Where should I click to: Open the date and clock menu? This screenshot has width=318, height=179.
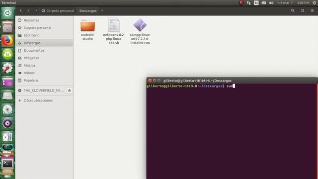click(293, 3)
